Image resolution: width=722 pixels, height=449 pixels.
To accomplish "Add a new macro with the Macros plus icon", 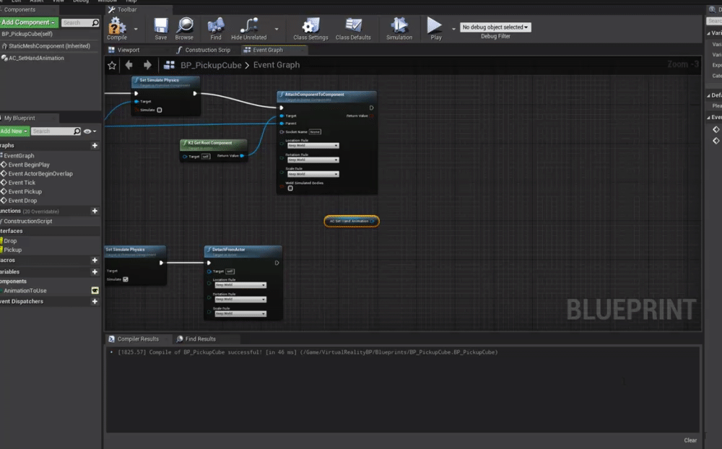I will [95, 260].
